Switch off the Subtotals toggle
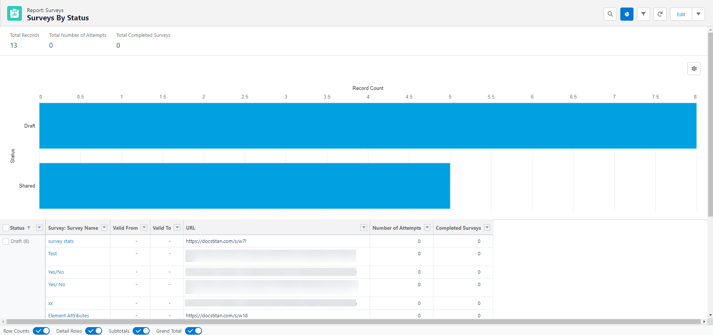713x335 pixels. point(141,331)
